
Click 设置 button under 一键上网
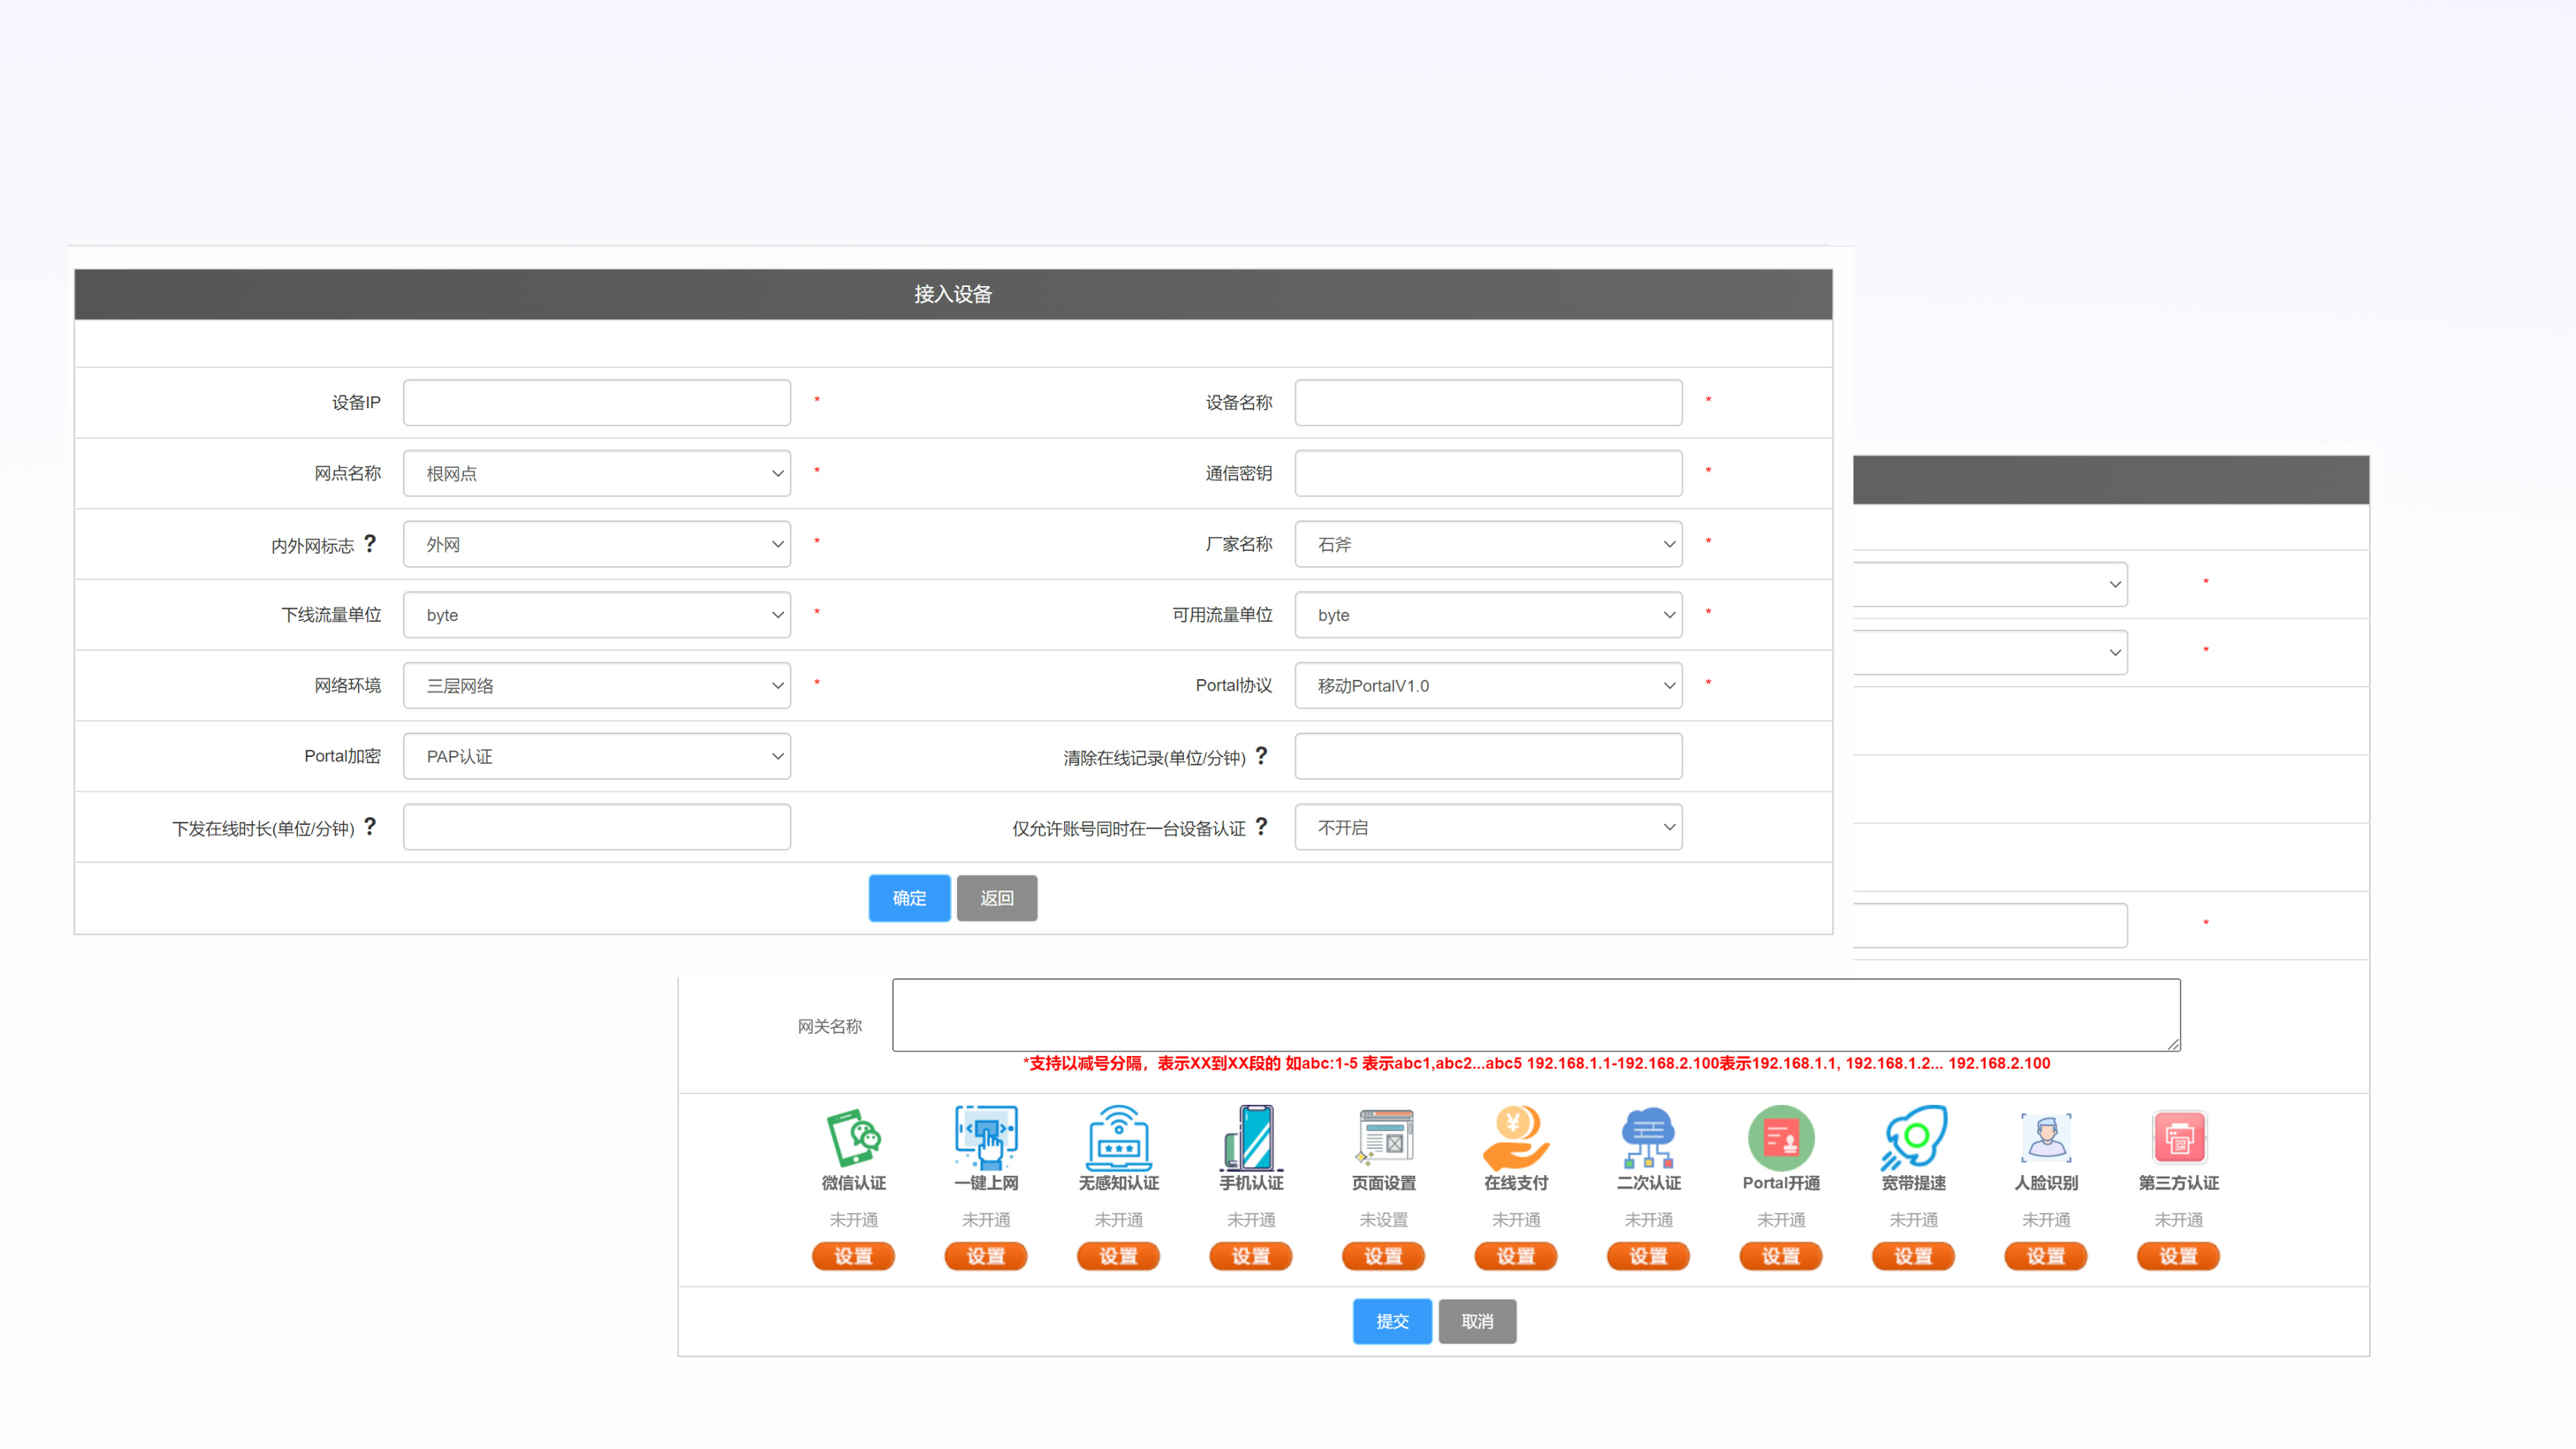click(986, 1256)
